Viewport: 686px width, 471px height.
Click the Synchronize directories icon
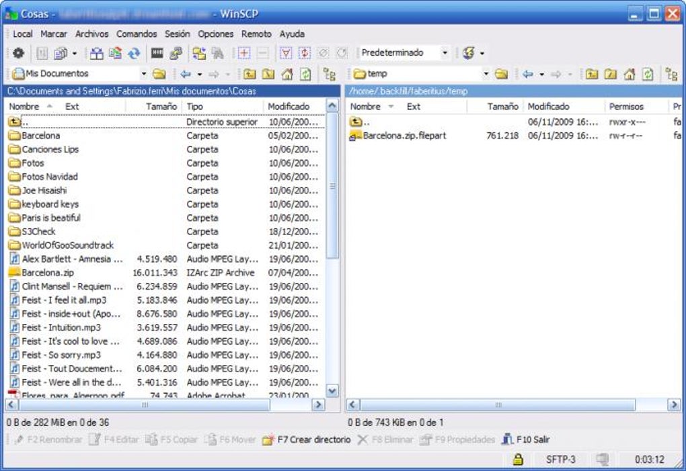tap(115, 53)
